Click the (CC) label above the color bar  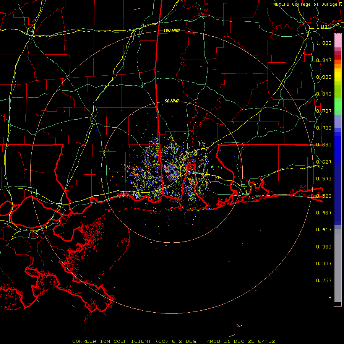tap(326, 27)
